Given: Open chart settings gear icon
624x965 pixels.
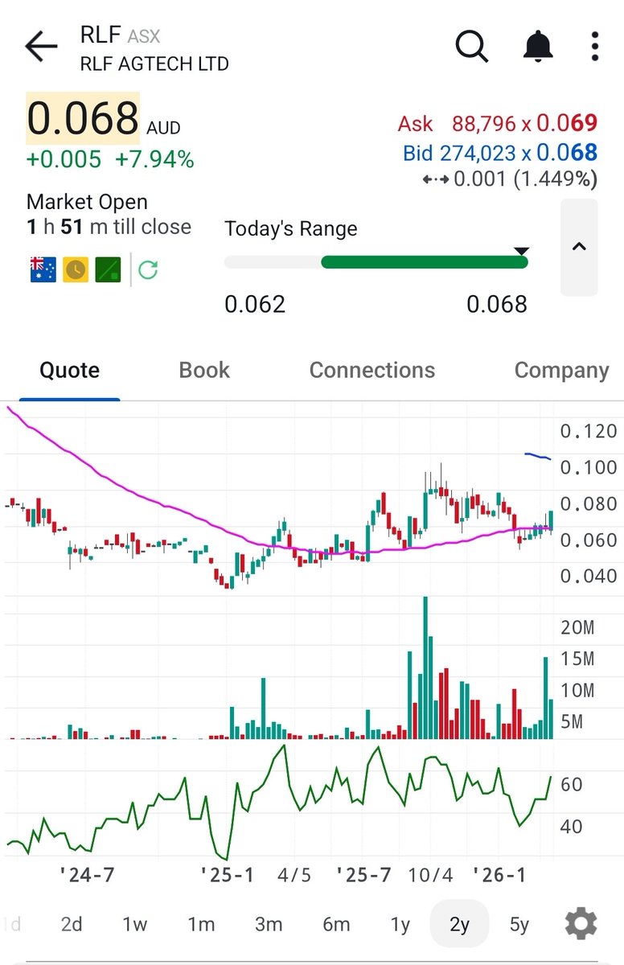Looking at the screenshot, I should [x=581, y=924].
